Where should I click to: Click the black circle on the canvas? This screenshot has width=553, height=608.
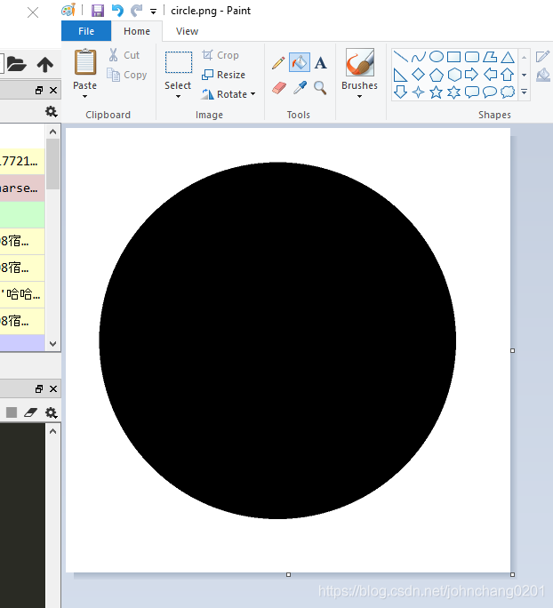277,340
